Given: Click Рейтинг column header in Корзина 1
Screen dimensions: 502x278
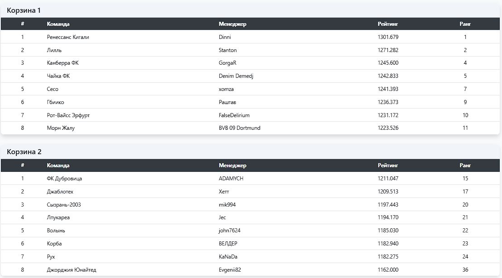Looking at the screenshot, I should (387, 24).
